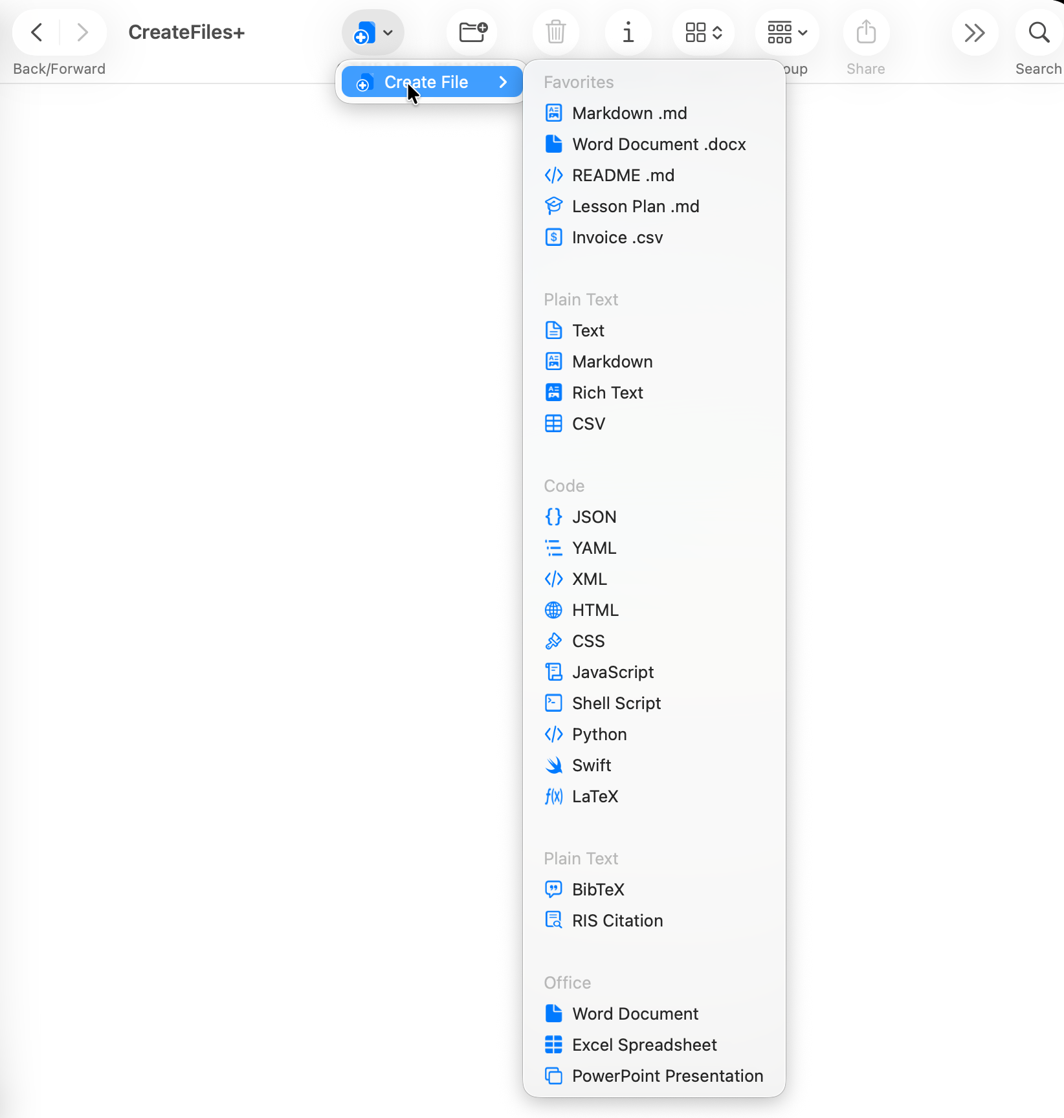
Task: Create a new folder via toolbar icon
Action: (472, 32)
